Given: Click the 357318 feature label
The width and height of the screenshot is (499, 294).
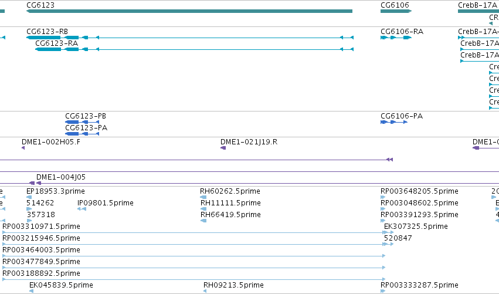Looking at the screenshot, I should pyautogui.click(x=40, y=215).
